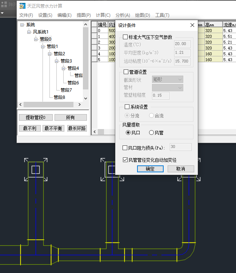Open the 计算(C) menu

[x=103, y=15]
